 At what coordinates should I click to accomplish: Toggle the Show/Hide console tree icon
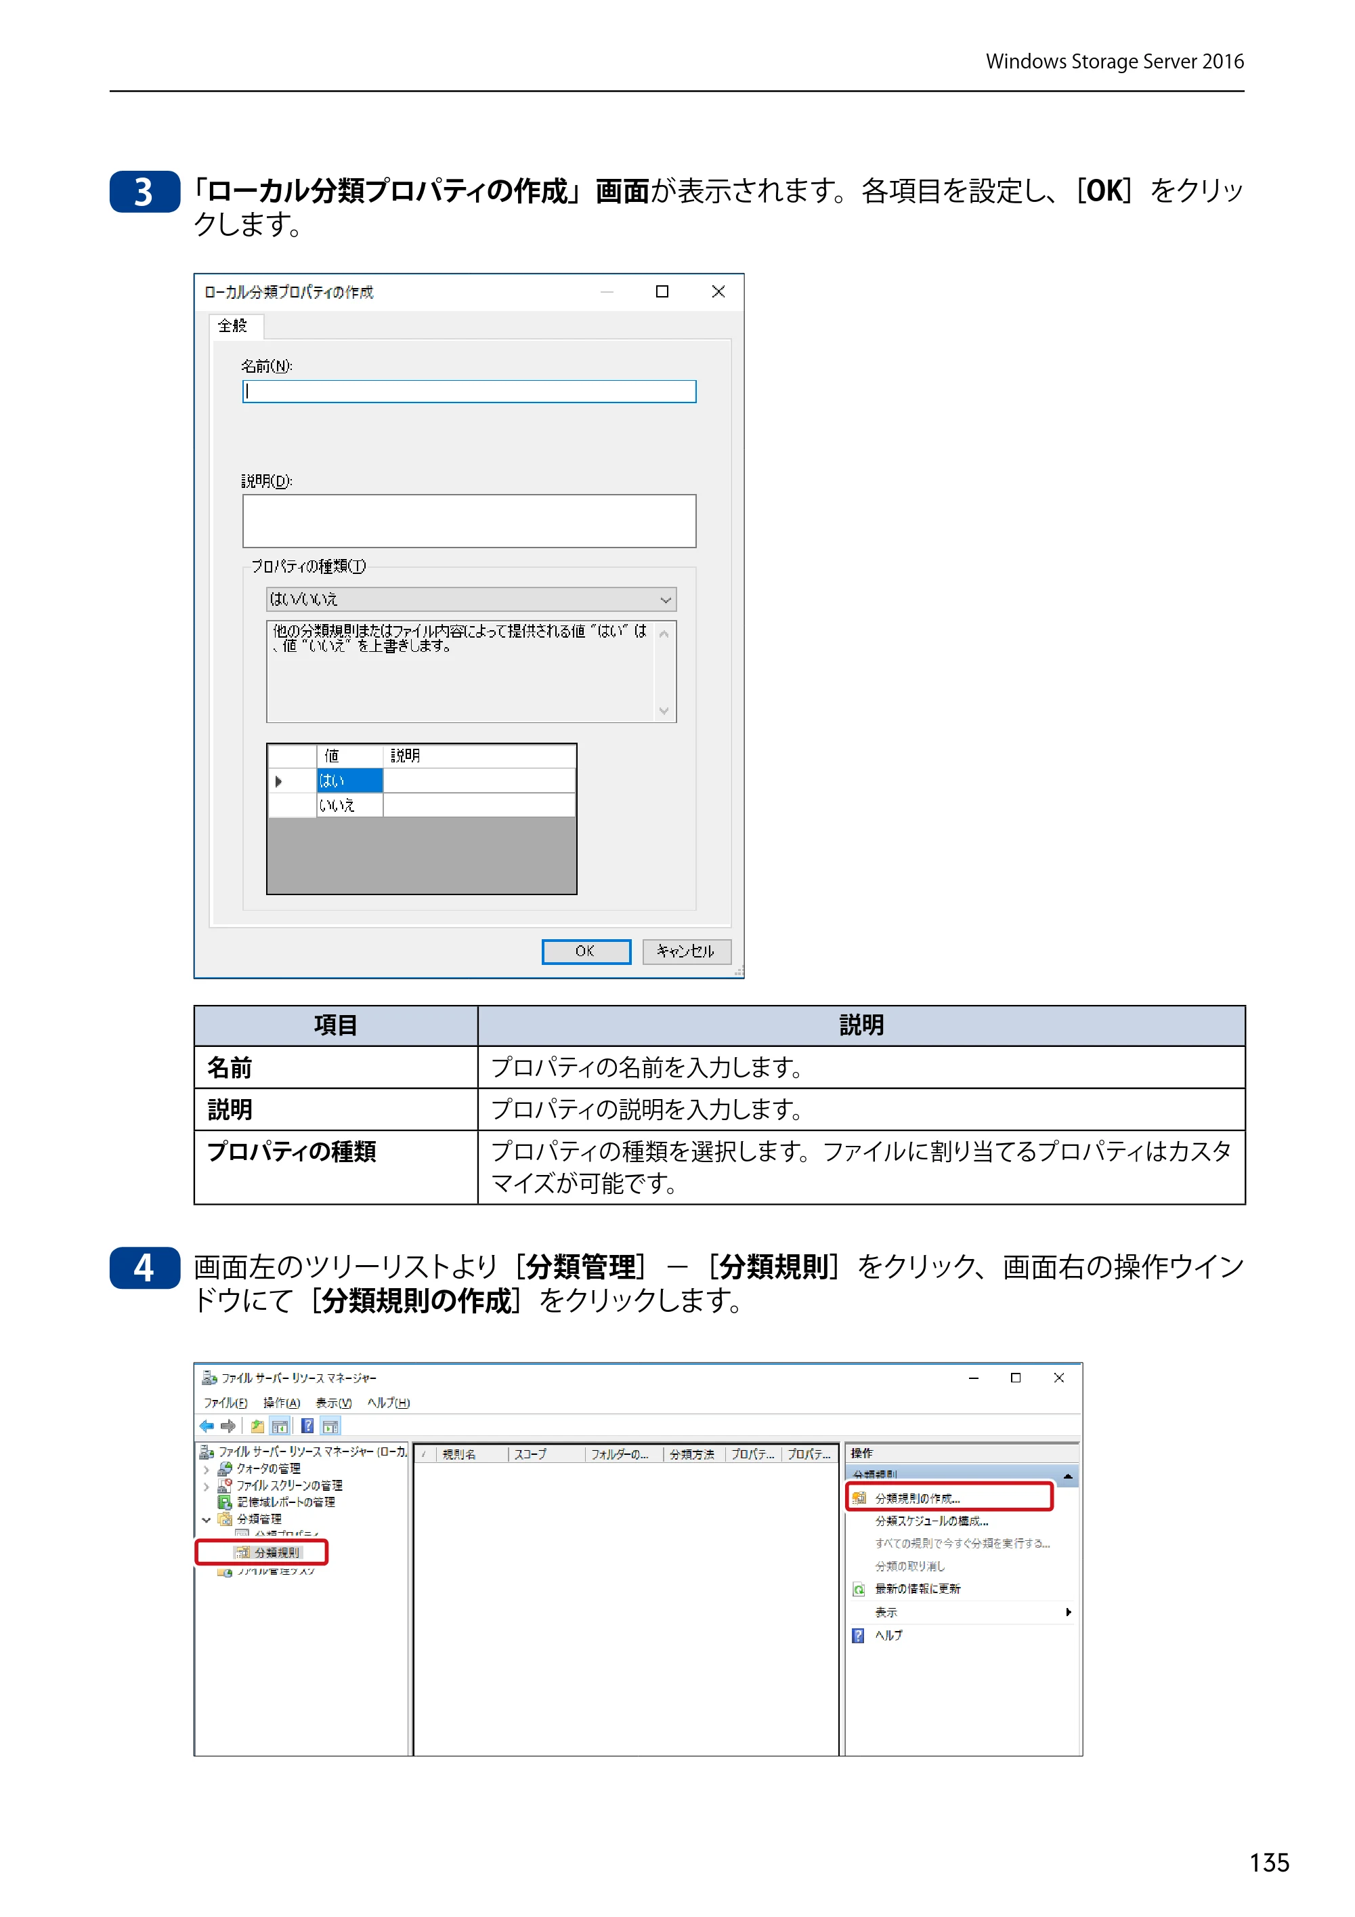[280, 1426]
